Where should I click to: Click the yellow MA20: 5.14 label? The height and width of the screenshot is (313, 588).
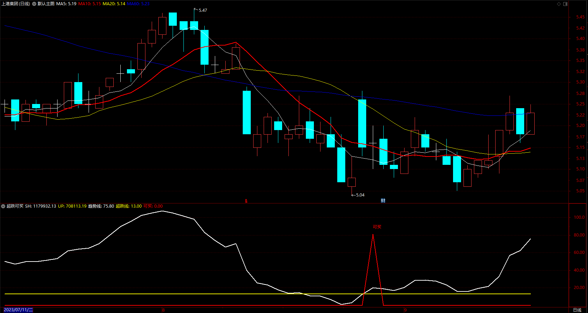pos(114,4)
